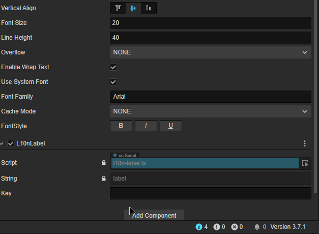Set vertical align to top

[x=118, y=8]
